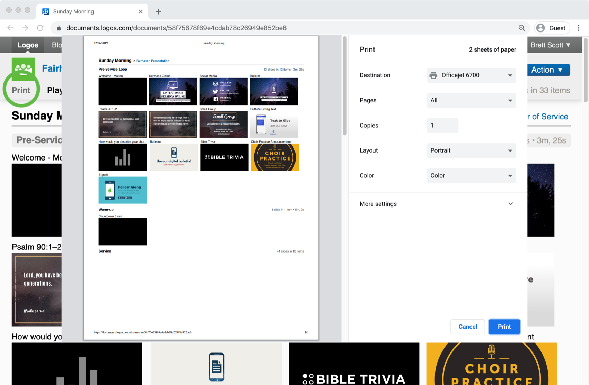Open a new browser tab

pyautogui.click(x=158, y=11)
